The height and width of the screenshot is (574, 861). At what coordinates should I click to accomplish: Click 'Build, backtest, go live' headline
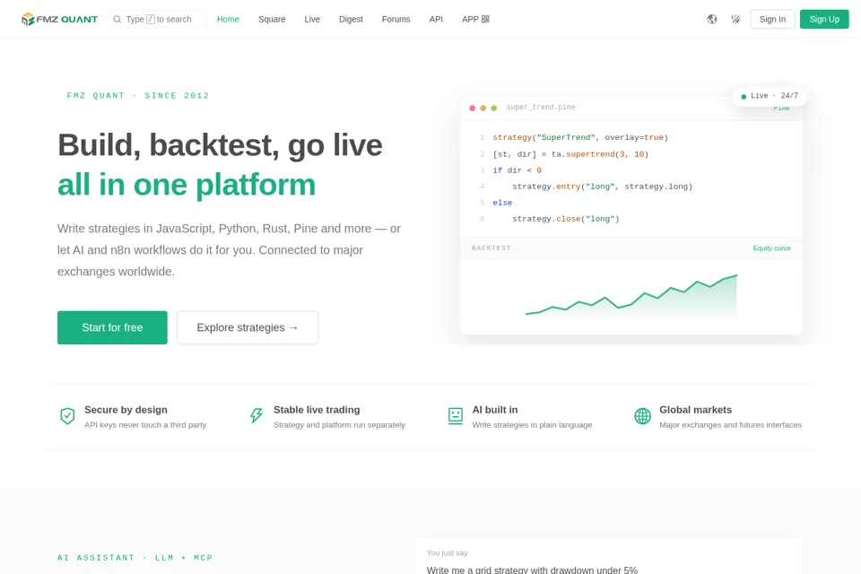(220, 145)
